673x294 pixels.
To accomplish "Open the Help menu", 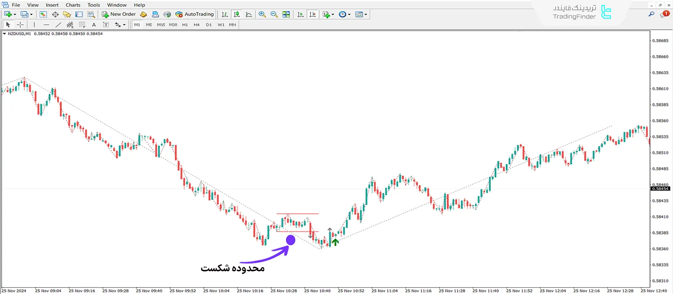I will tap(139, 5).
